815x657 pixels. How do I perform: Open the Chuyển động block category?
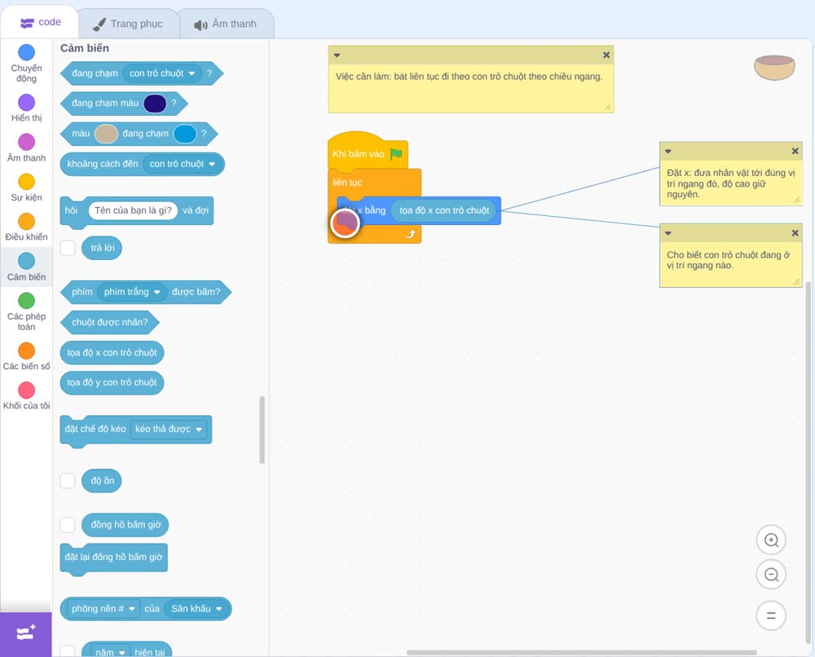point(26,63)
